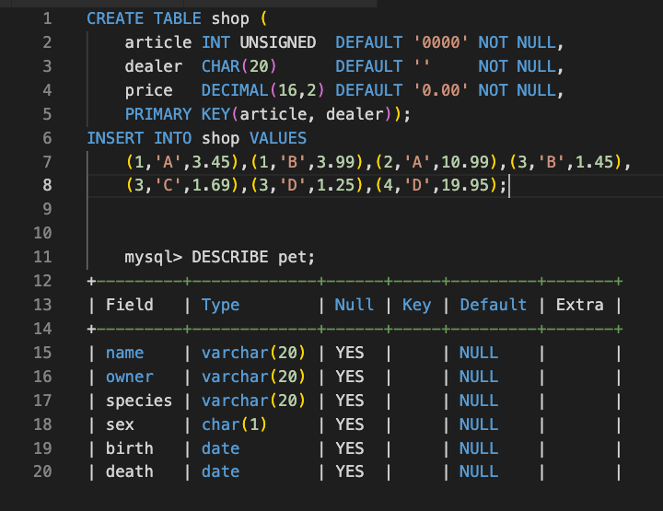The height and width of the screenshot is (511, 663).
Task: Click PRIMARY keyword on line 5
Action: pos(158,114)
